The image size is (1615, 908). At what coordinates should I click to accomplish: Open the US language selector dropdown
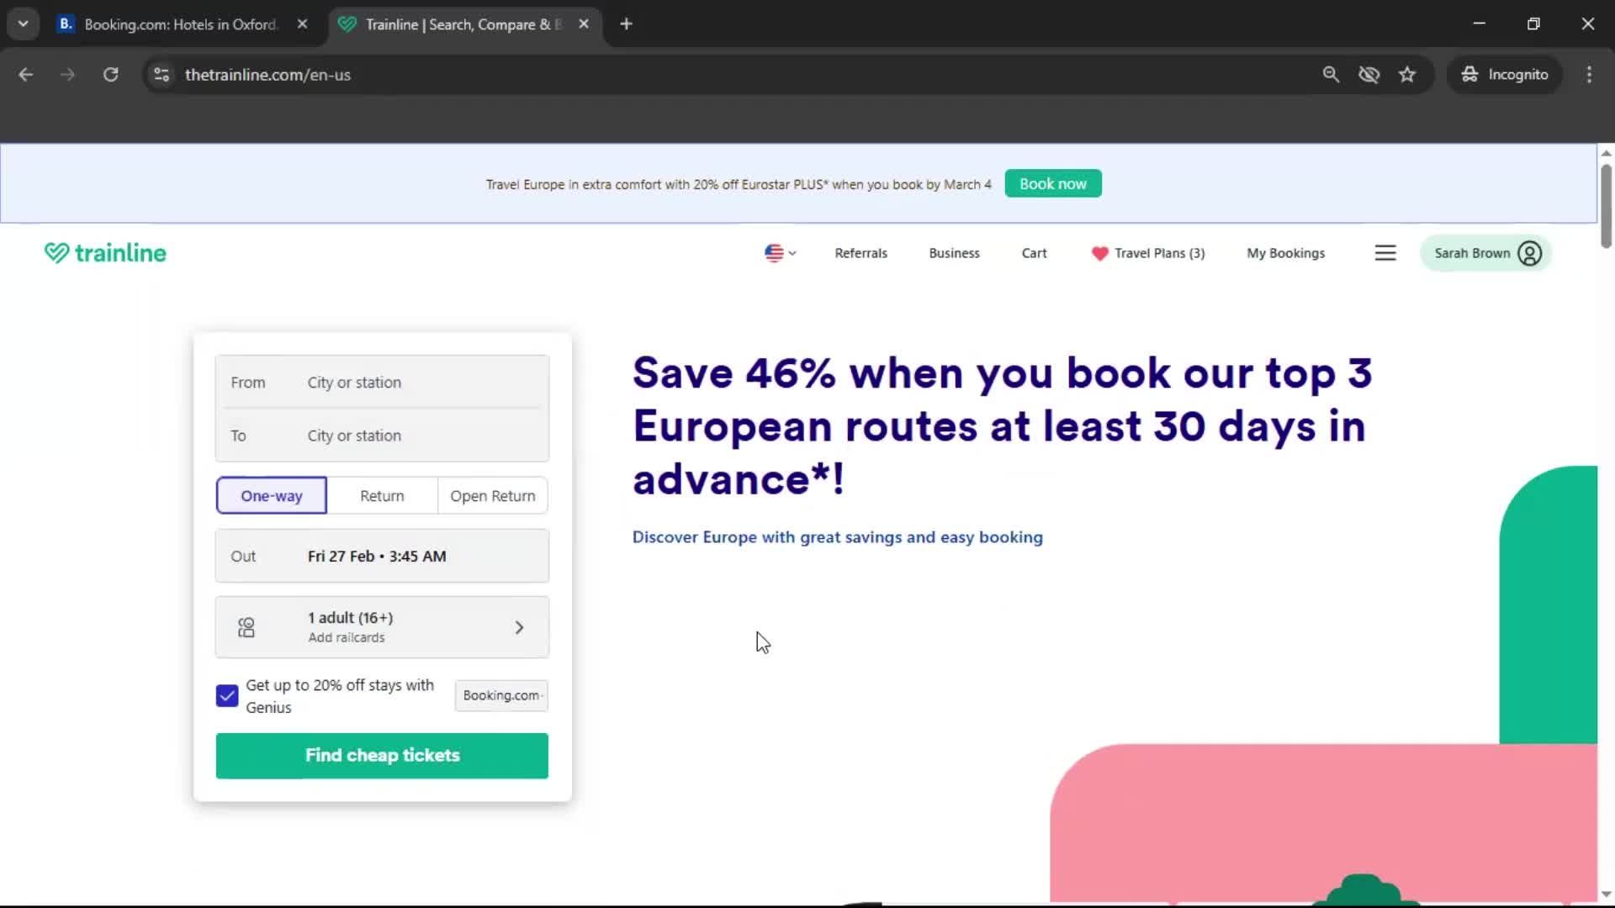coord(779,252)
